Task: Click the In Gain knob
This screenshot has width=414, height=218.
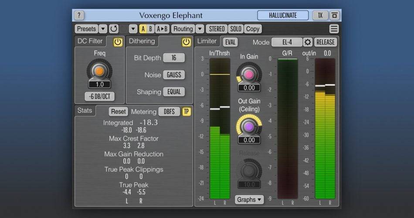Action: pyautogui.click(x=249, y=75)
